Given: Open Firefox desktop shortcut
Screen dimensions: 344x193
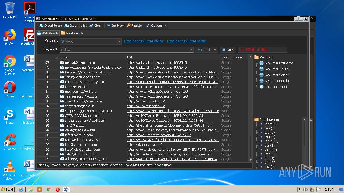Looking at the screenshot, I should (10, 37).
